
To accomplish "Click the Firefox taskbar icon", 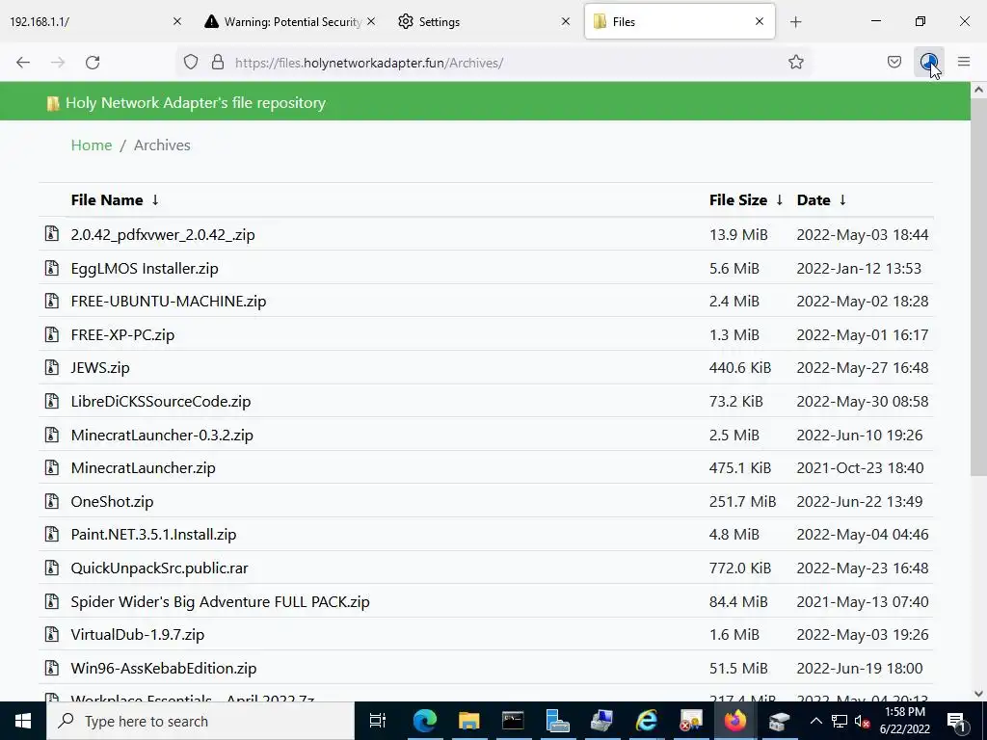I will click(734, 721).
